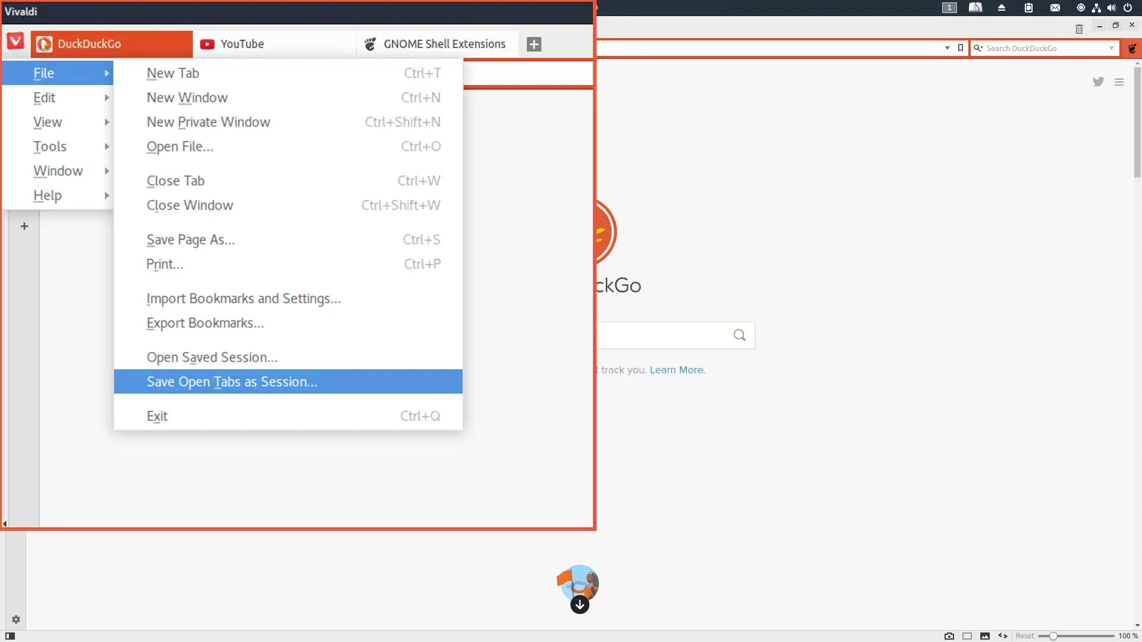The width and height of the screenshot is (1142, 642).
Task: Click the Twitter bird icon on DuckDuckGo
Action: (x=1098, y=82)
